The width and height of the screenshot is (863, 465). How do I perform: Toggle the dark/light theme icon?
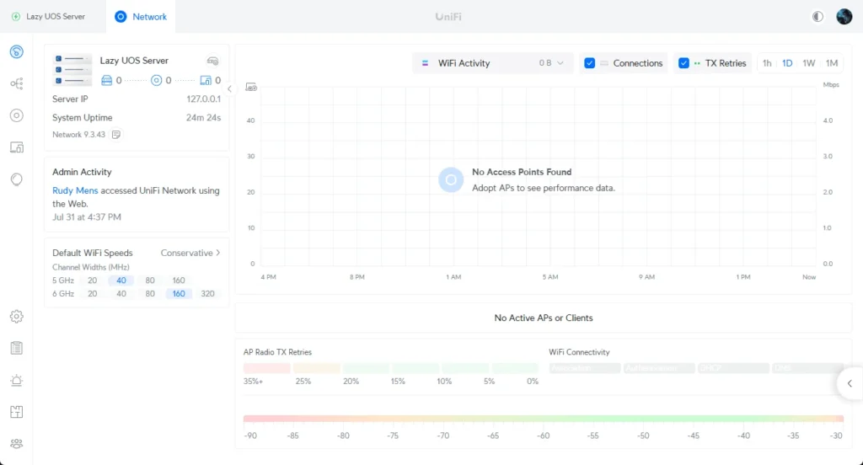coord(817,17)
